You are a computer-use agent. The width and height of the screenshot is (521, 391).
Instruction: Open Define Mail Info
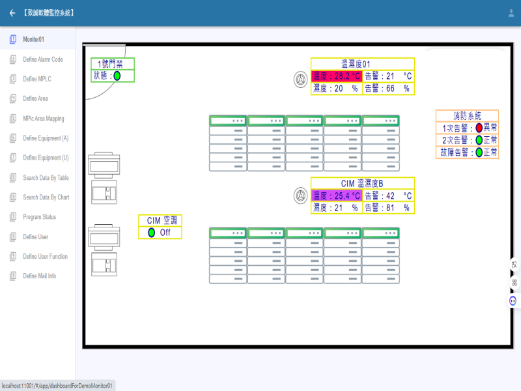(x=38, y=276)
